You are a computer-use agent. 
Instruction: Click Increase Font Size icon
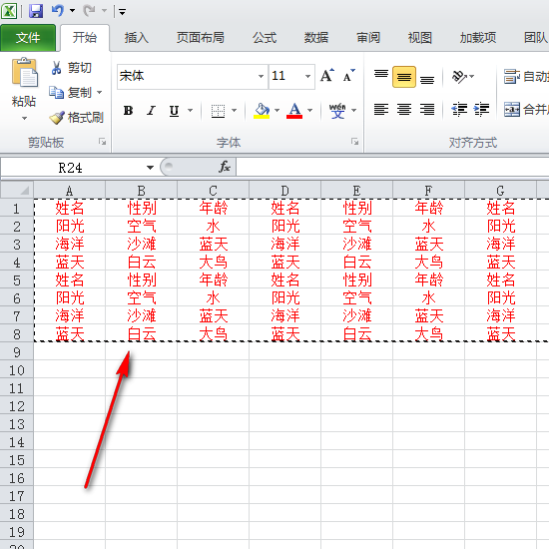[327, 75]
